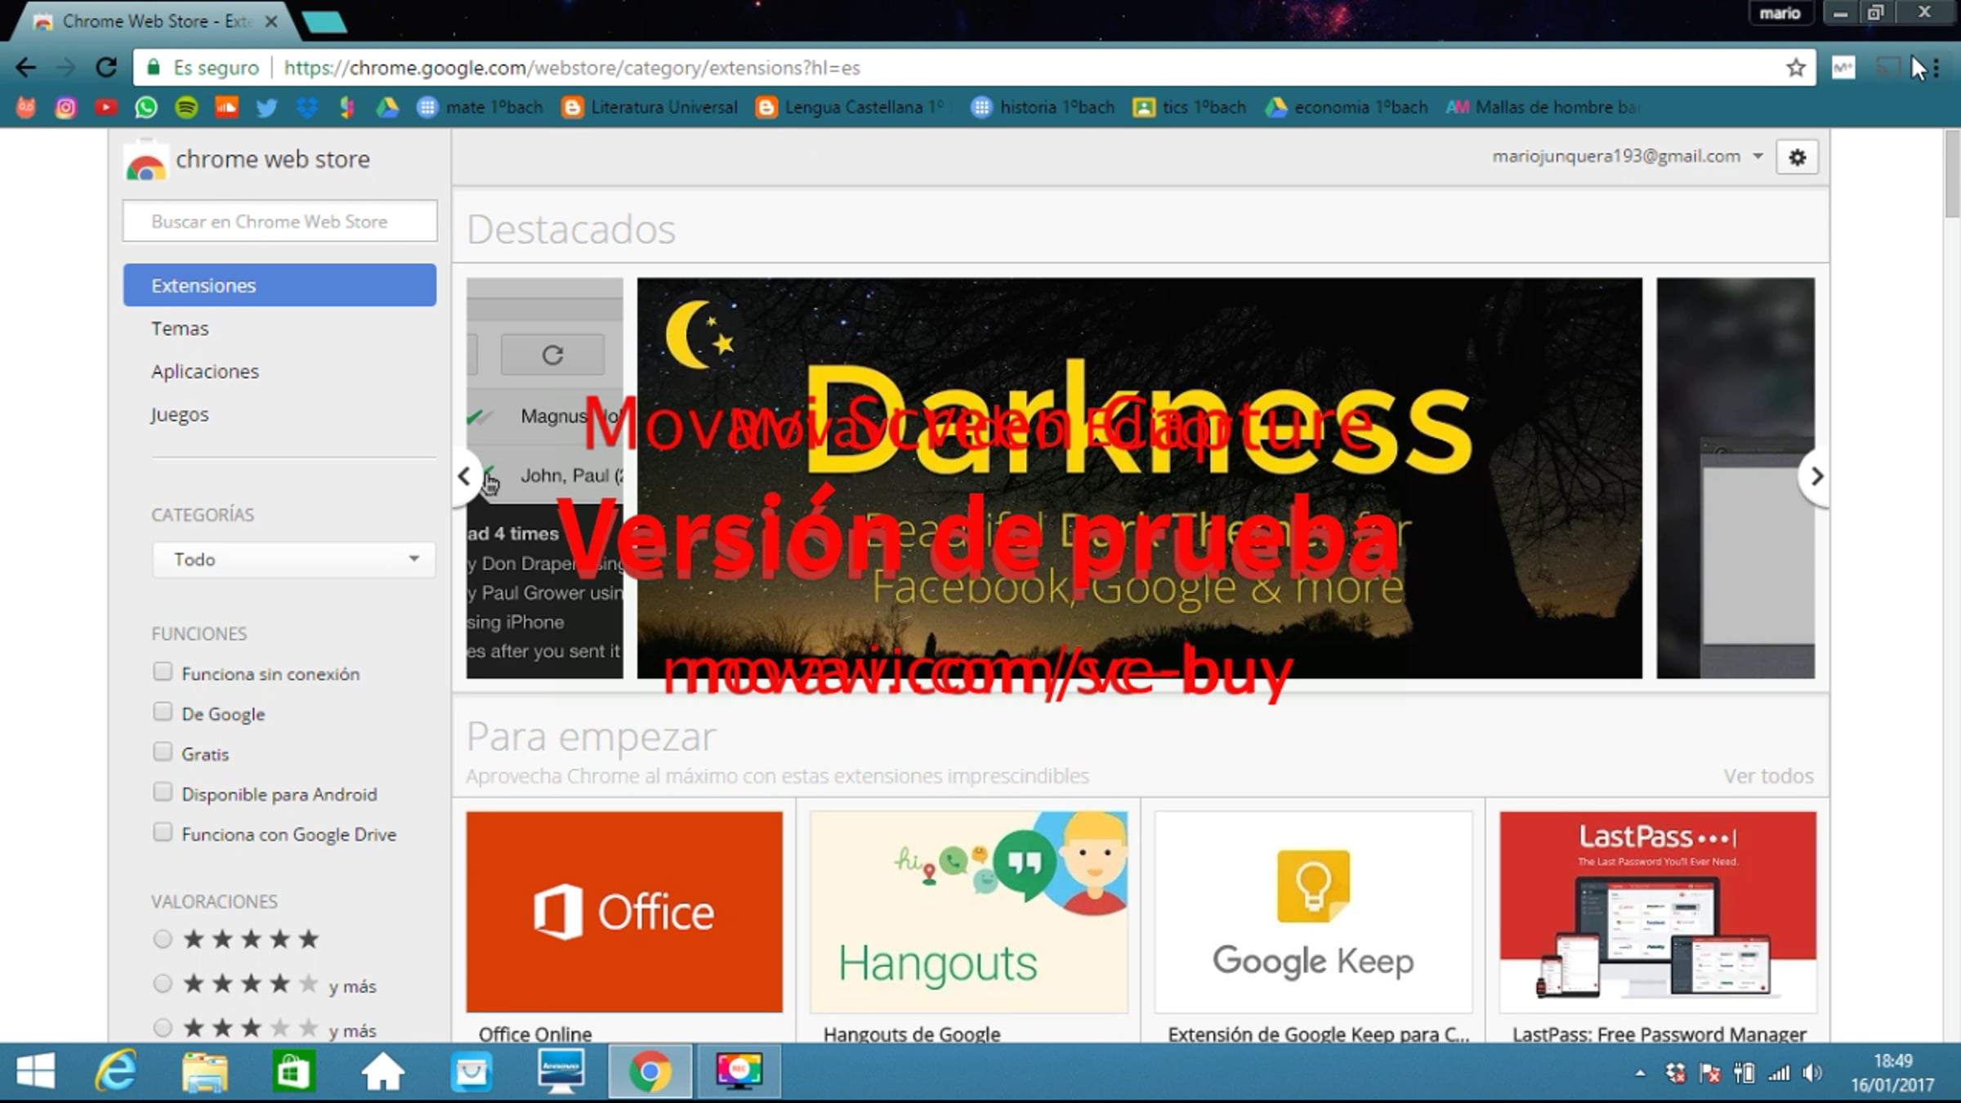Open the web store settings gear

1798,157
